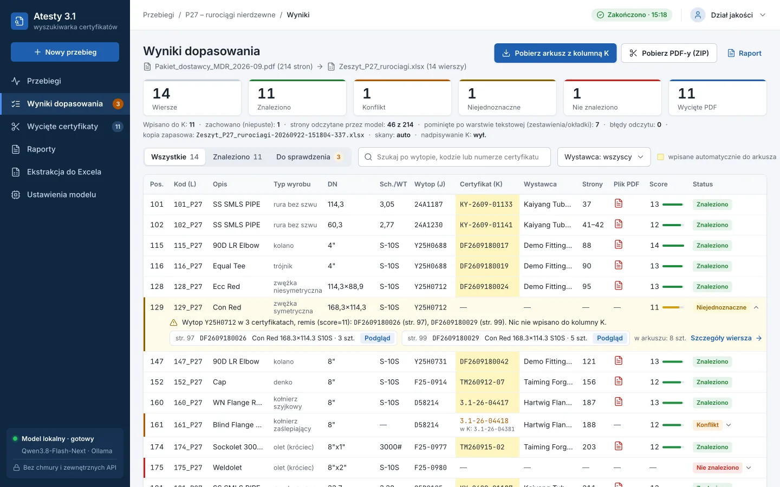Click Podgląd for certificate DF2609180026
This screenshot has height=487, width=780.
coord(378,338)
